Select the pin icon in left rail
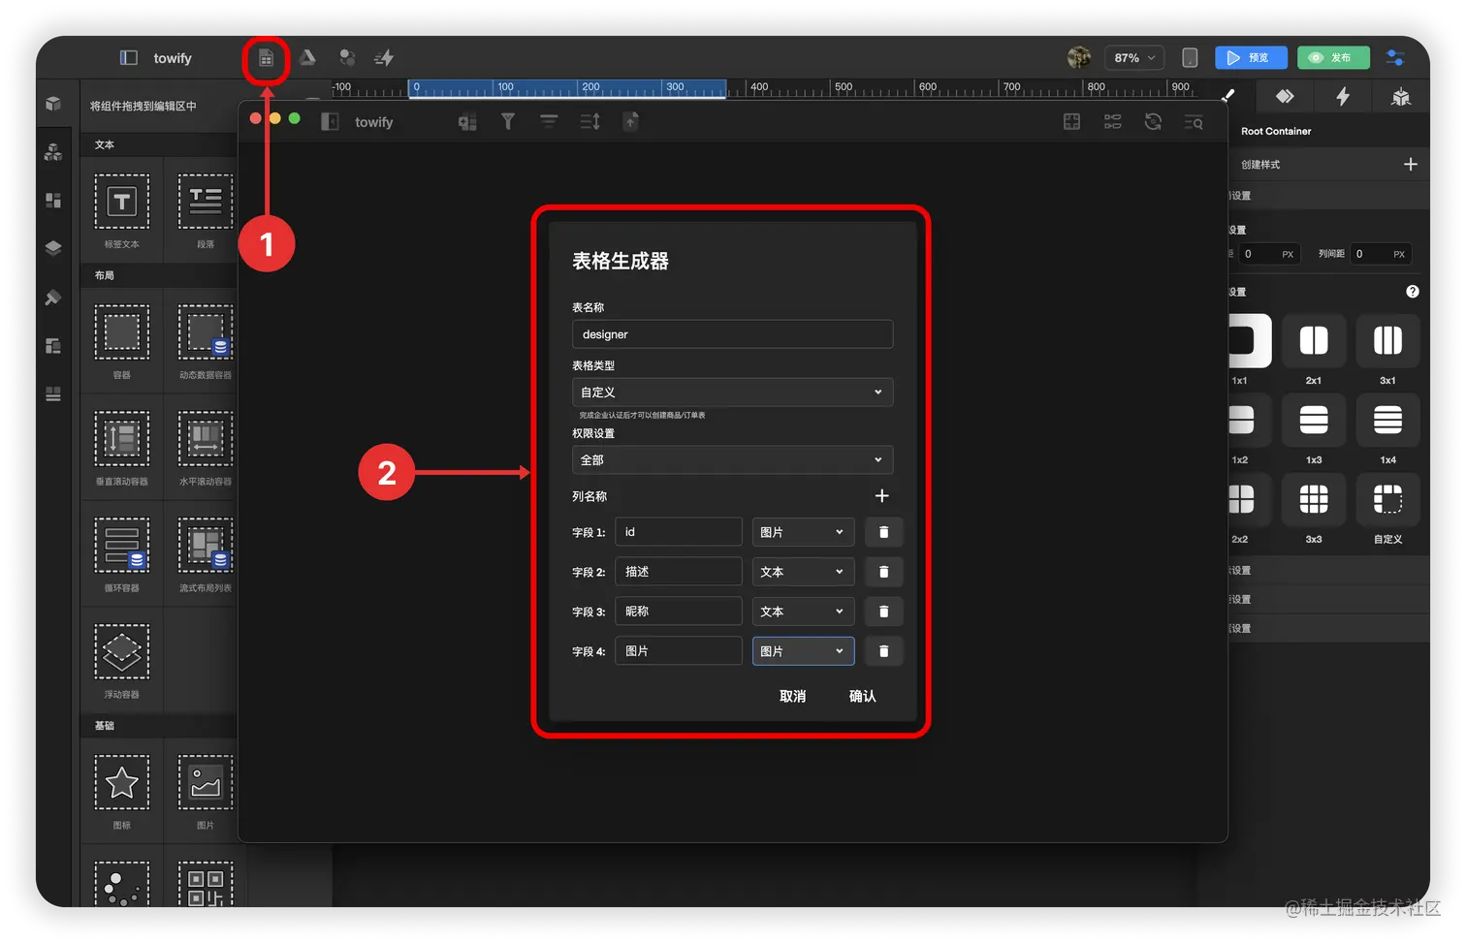 pyautogui.click(x=53, y=298)
